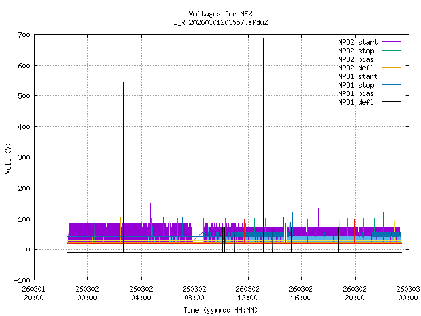Click the NPD1 bias legend line sample
This screenshot has width=421, height=316.
(x=389, y=93)
